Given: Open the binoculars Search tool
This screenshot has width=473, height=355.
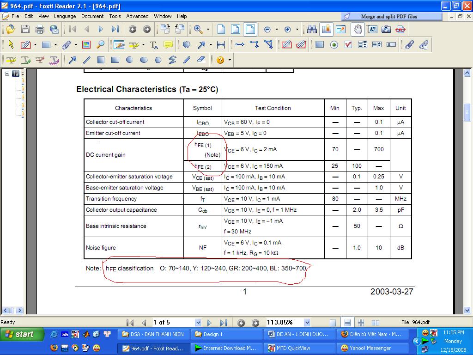Looking at the screenshot, I should pos(312,30).
